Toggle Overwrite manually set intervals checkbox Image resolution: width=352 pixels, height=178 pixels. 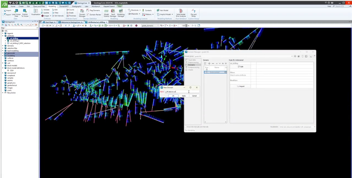coord(186,127)
